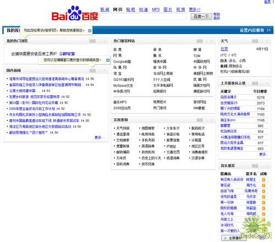The height and width of the screenshot is (242, 275).
Task: Open the 历史上的今天 query tool
Action: coord(151,158)
